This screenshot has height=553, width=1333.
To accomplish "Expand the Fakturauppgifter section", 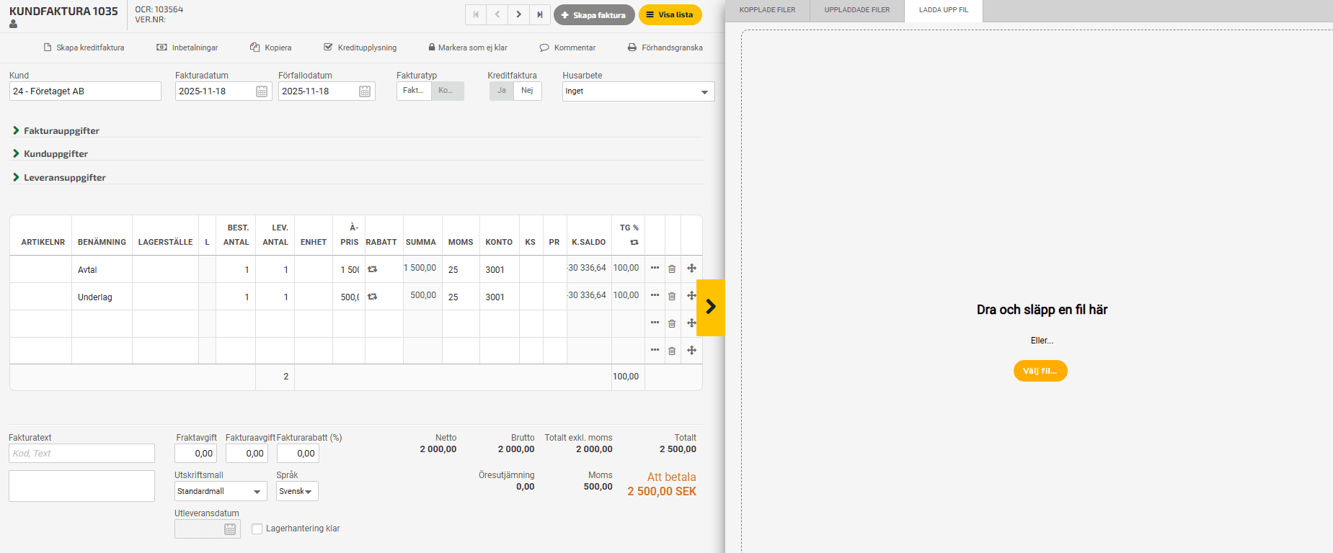I will (x=61, y=131).
